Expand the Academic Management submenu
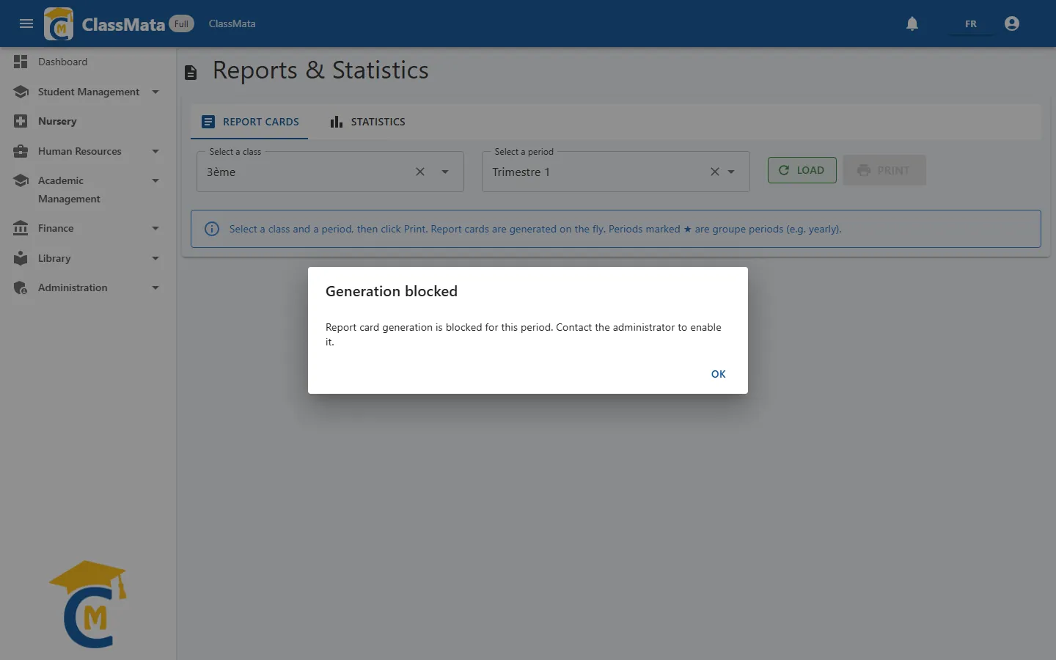The width and height of the screenshot is (1056, 660). [155, 180]
